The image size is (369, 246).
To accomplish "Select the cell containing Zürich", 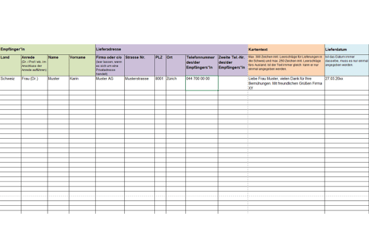I will pyautogui.click(x=176, y=83).
